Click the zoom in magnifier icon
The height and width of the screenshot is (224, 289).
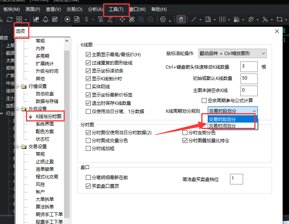[141, 19]
